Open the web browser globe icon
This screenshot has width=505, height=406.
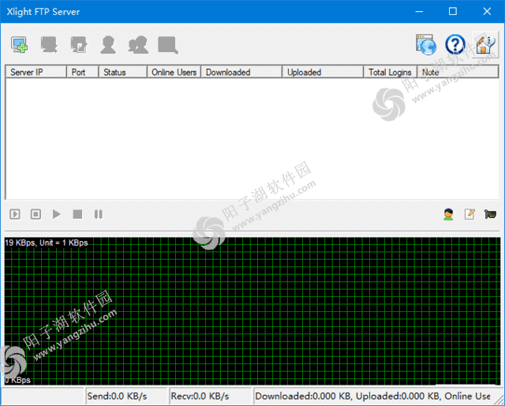tap(426, 44)
